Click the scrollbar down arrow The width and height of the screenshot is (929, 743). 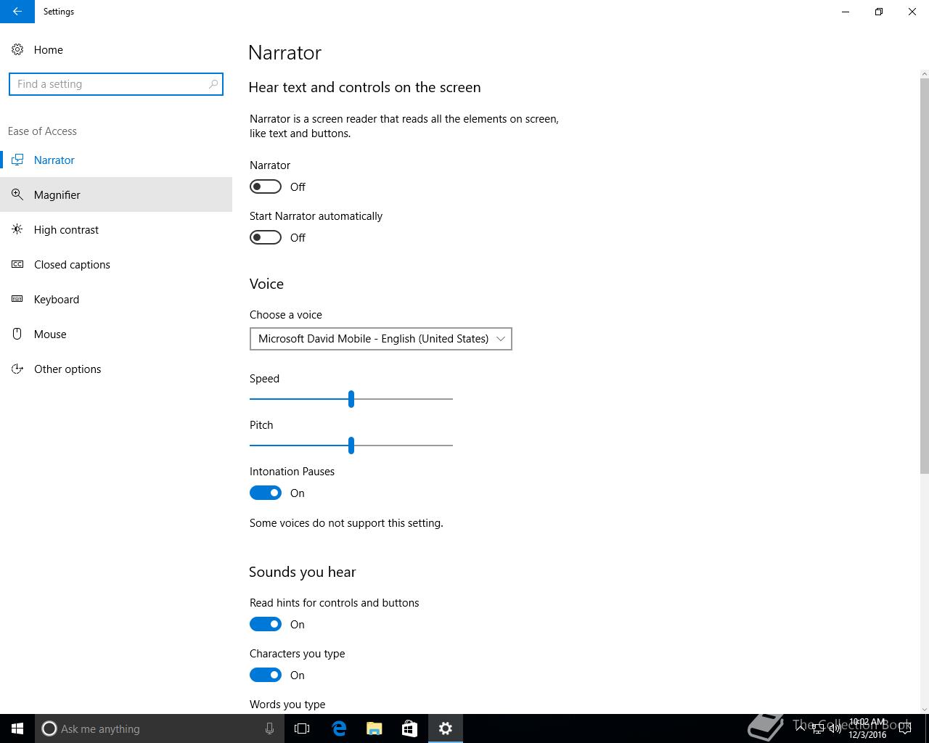[924, 709]
